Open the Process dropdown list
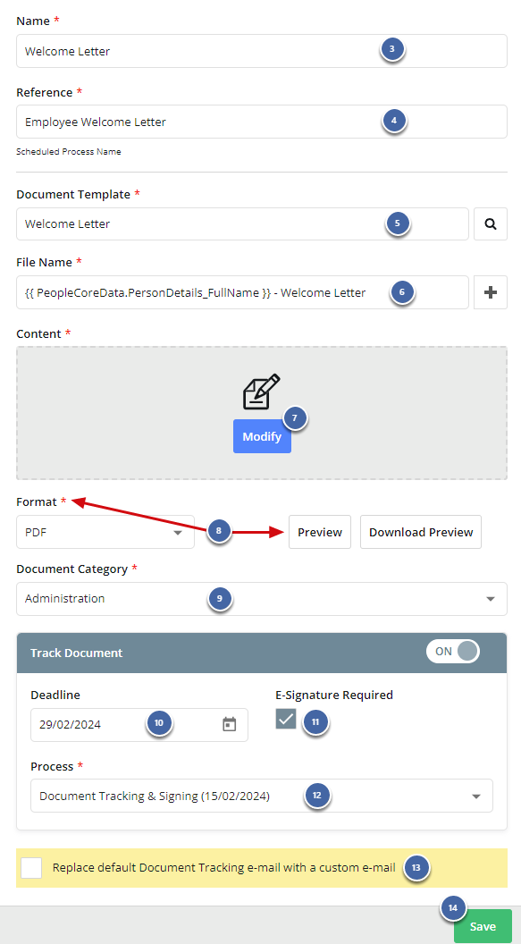The image size is (521, 944). point(262,796)
